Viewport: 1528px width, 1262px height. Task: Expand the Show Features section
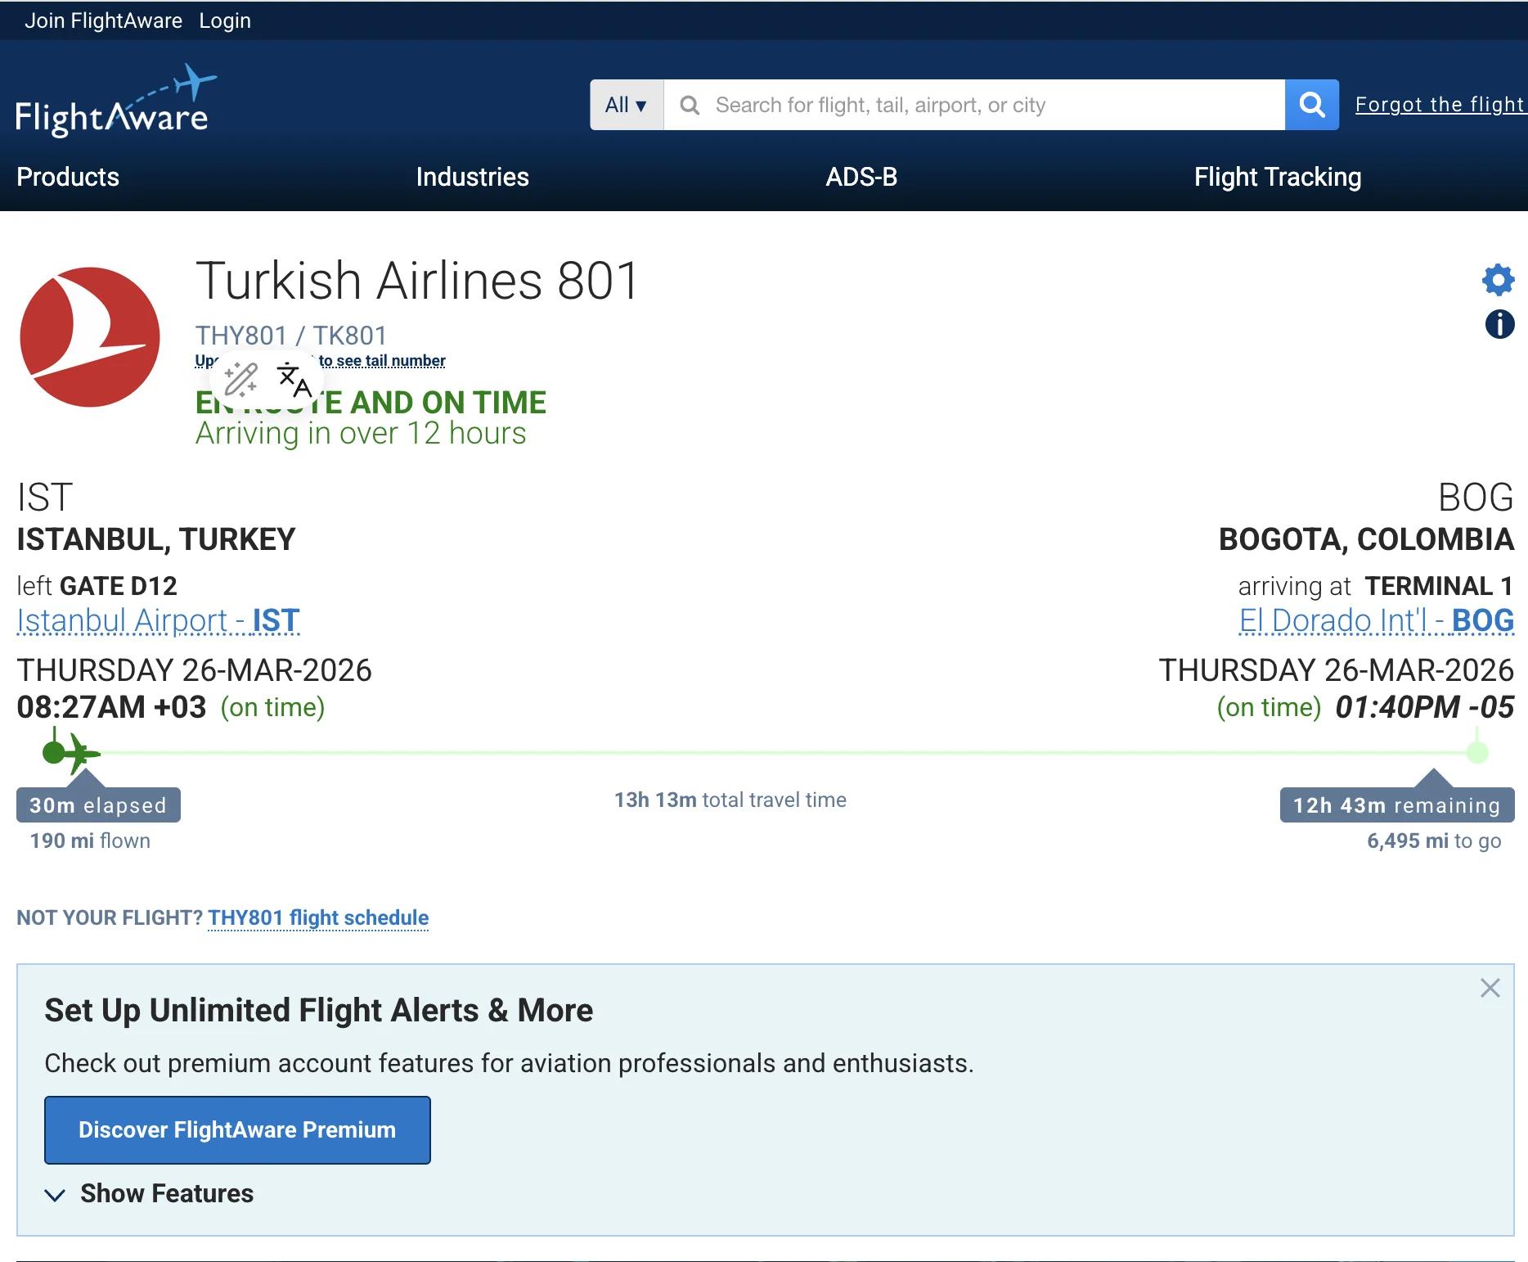165,1193
